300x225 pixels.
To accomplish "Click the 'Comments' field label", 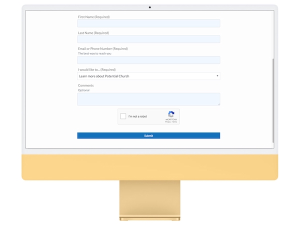I will (x=85, y=85).
